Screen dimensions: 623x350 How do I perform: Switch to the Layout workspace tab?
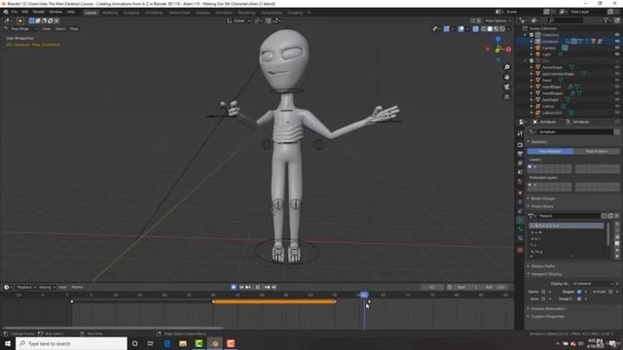click(x=91, y=13)
